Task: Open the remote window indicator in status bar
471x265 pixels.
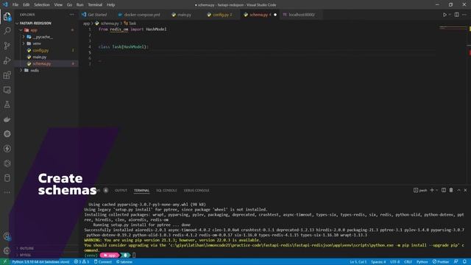Action: (x=4, y=262)
